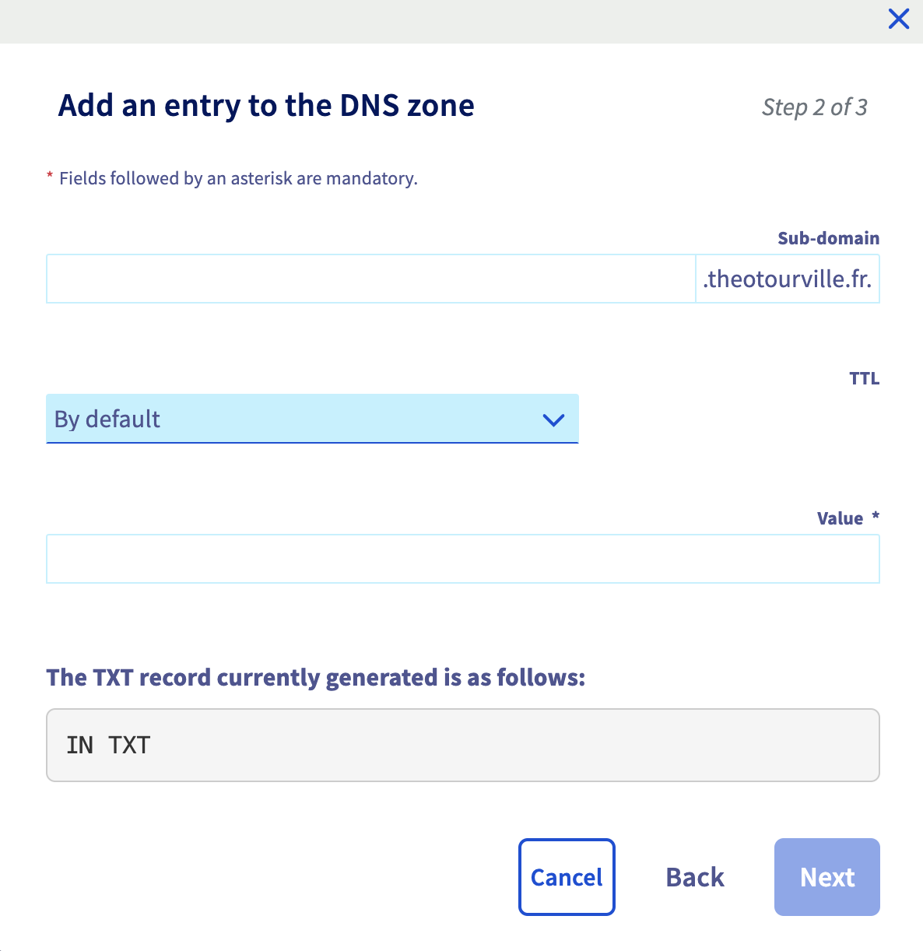This screenshot has width=923, height=951.
Task: Click the Value field label
Action: pos(840,518)
